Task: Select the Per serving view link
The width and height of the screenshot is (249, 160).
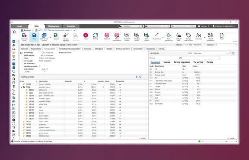Action: click(198, 62)
